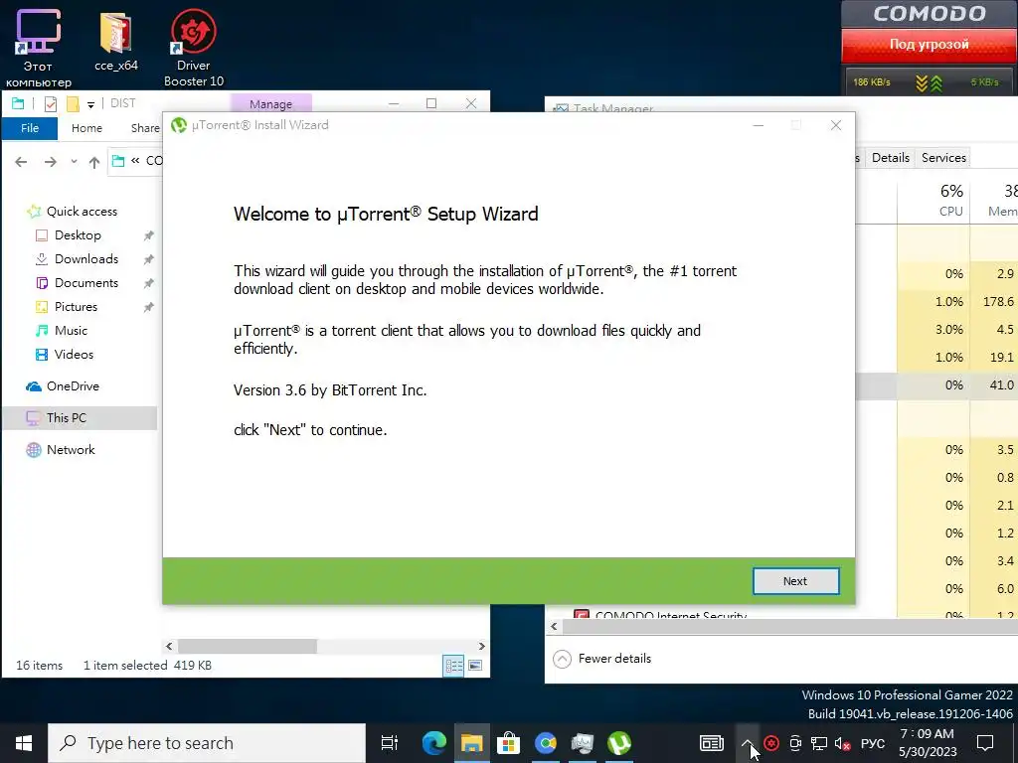Switch to µTorrent installer taskbar icon
The height and width of the screenshot is (763, 1018).
[619, 743]
